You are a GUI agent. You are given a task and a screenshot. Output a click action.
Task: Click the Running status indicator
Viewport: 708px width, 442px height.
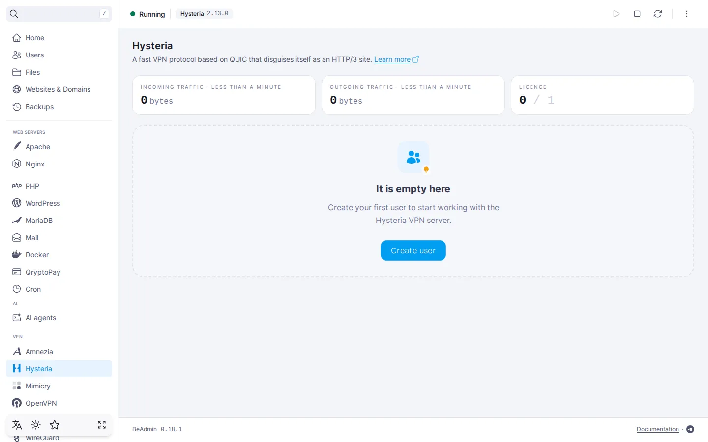coord(147,14)
